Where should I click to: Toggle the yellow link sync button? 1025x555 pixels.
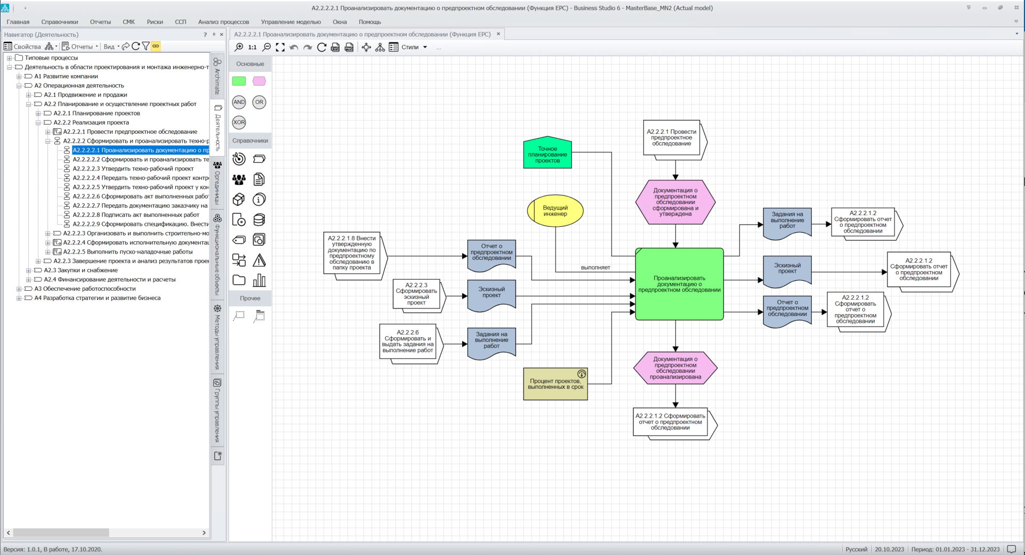(156, 46)
